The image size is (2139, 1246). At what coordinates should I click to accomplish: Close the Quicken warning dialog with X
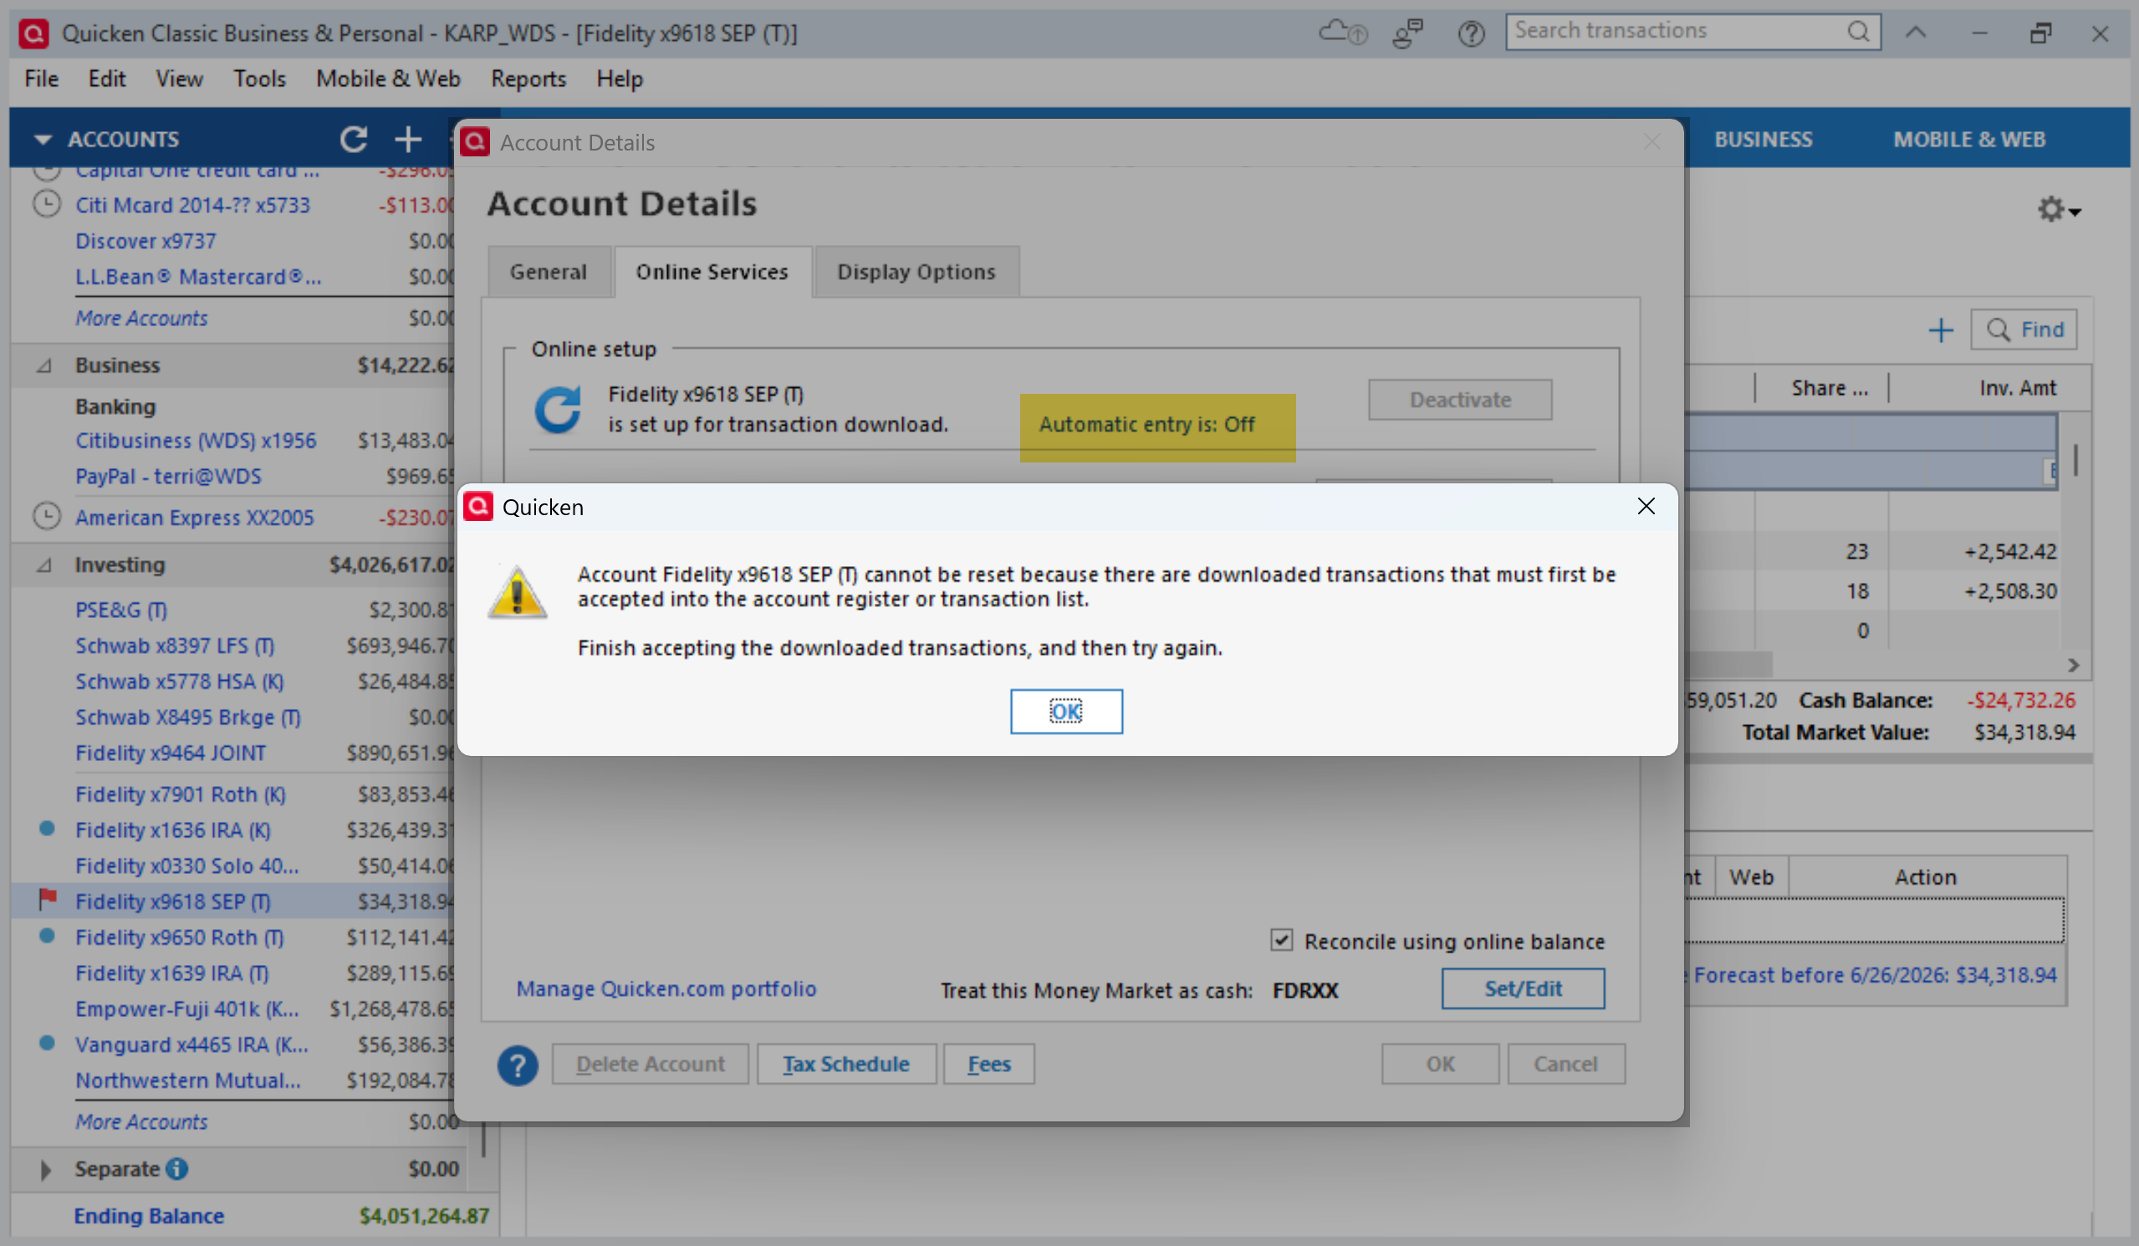click(1645, 507)
